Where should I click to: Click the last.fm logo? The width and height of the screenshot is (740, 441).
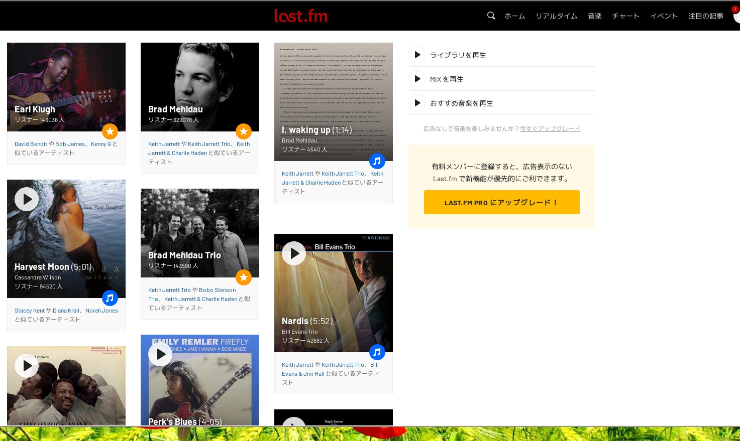coord(300,16)
